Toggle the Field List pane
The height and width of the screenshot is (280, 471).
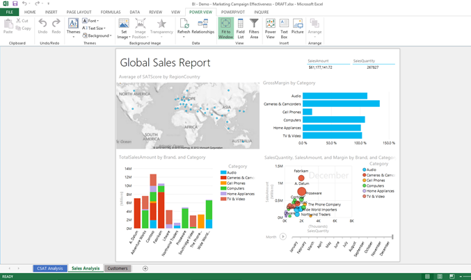pos(240,28)
